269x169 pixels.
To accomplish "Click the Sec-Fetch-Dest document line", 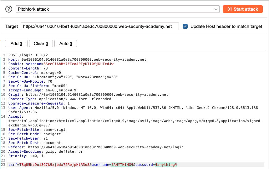I will pos(35,143).
